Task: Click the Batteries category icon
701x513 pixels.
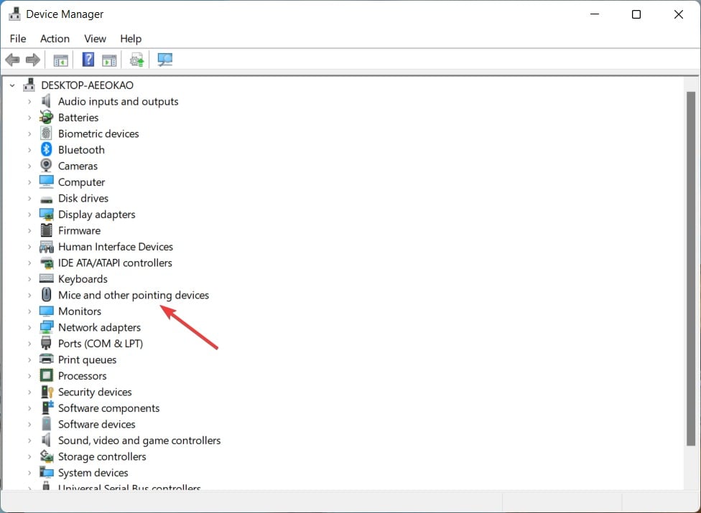Action: tap(45, 117)
